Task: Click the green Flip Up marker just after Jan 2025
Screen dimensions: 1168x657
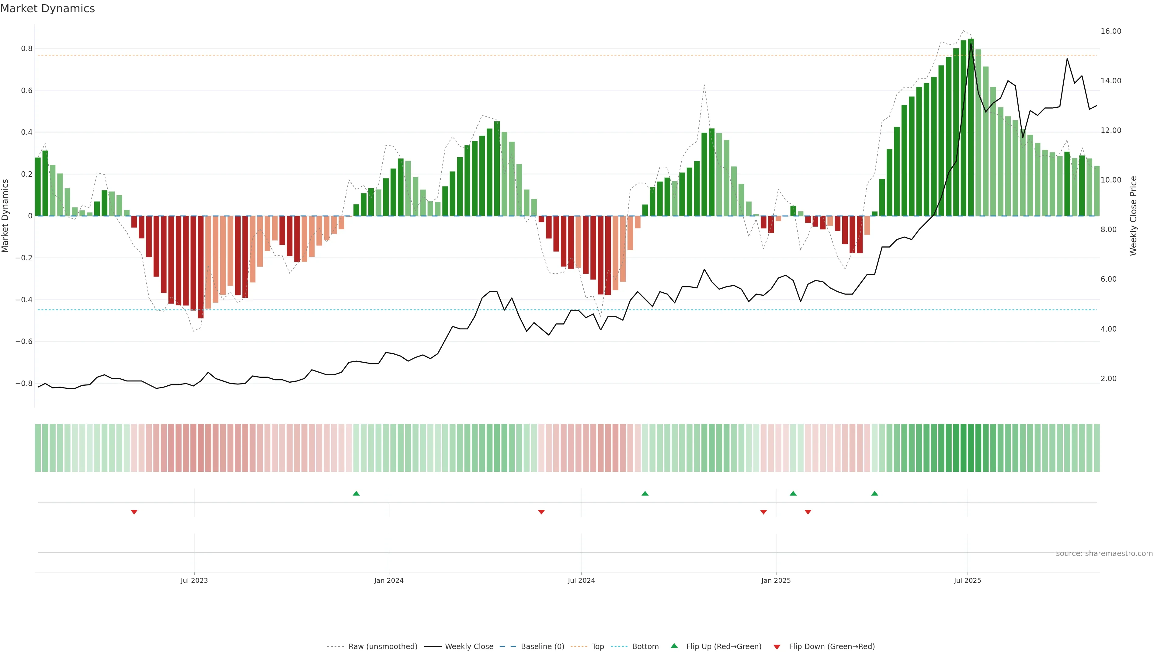Action: (793, 493)
